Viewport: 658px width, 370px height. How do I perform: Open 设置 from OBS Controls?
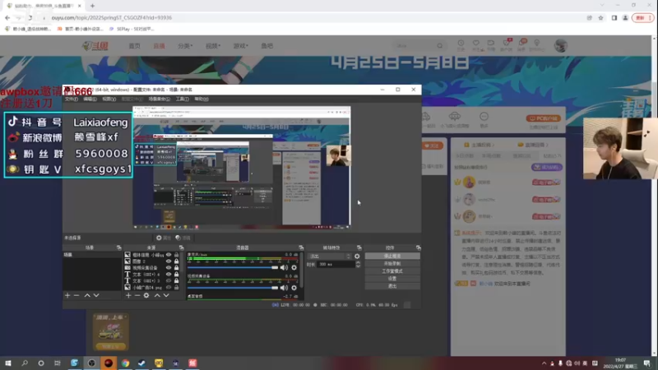pyautogui.click(x=392, y=279)
